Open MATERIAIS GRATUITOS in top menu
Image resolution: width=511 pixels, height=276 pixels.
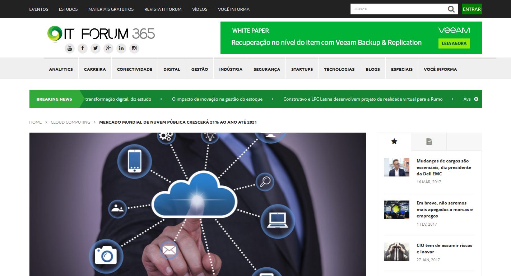point(111,9)
